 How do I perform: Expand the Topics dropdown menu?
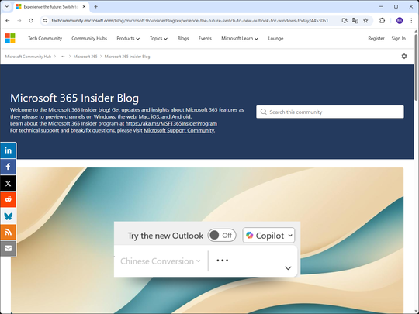(x=158, y=39)
